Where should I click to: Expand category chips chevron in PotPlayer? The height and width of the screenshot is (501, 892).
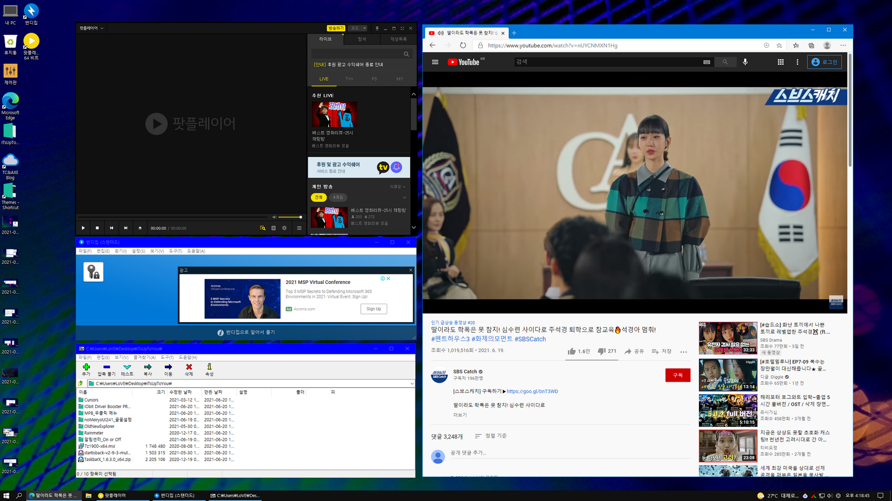[404, 197]
